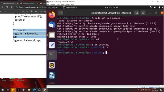Expand hidden tray icons chevron
The width and height of the screenshot is (164, 92).
138,90
